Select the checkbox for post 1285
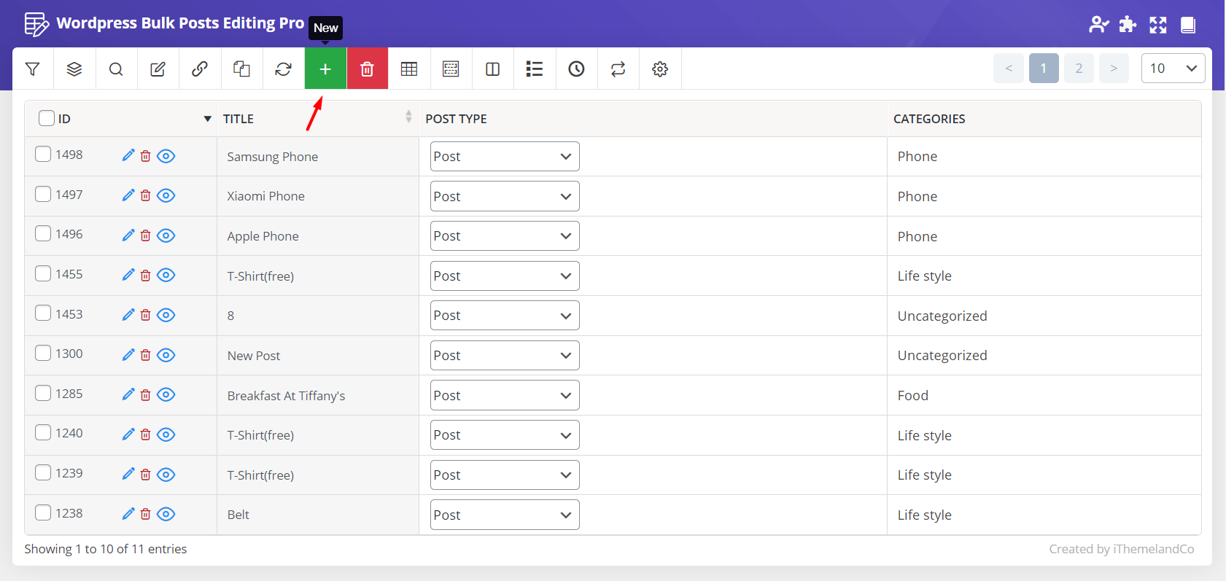1226x581 pixels. 43,393
